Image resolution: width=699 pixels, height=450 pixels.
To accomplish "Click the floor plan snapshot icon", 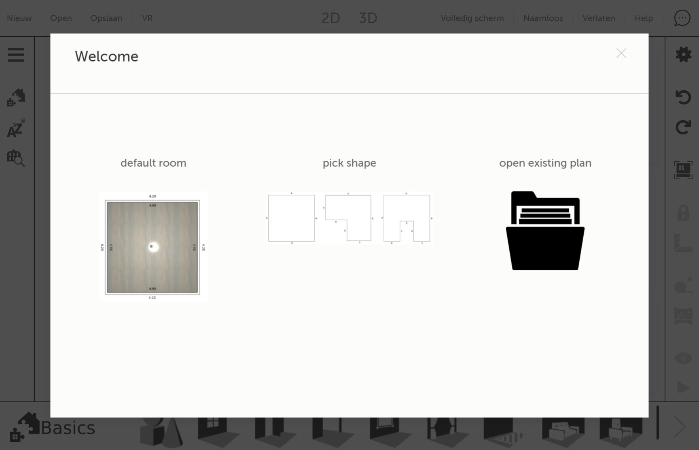I will 683,170.
